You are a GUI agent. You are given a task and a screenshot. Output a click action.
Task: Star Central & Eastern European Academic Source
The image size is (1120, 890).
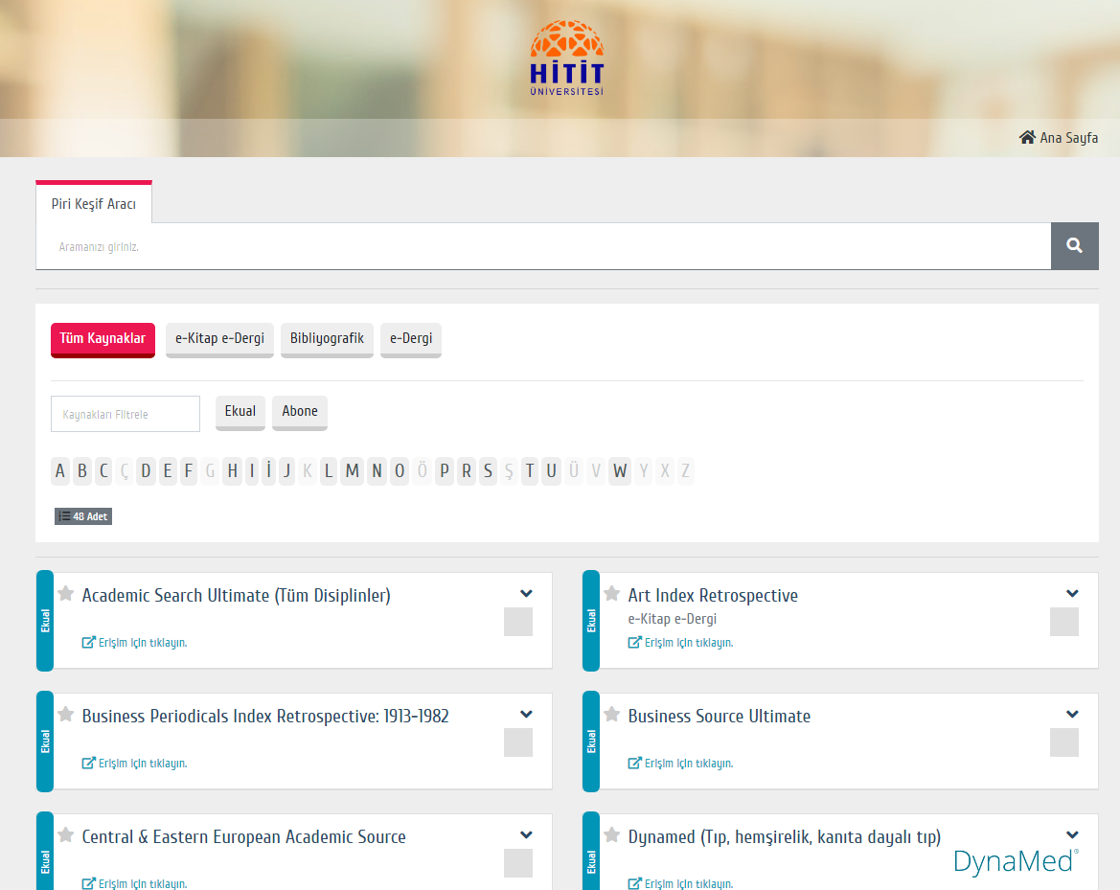click(x=66, y=835)
